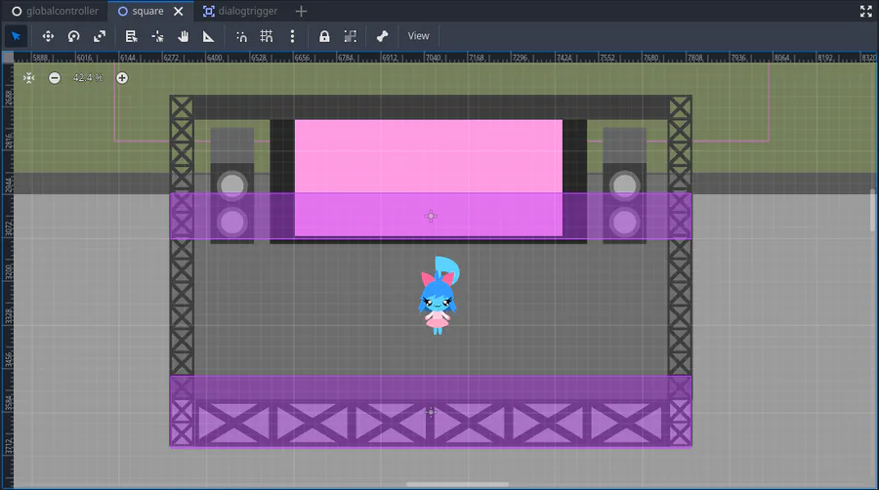
Task: Click the lower purple collision shape center handle
Action: click(431, 412)
